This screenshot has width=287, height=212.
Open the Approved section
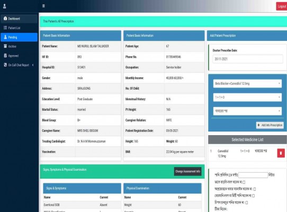pos(19,56)
